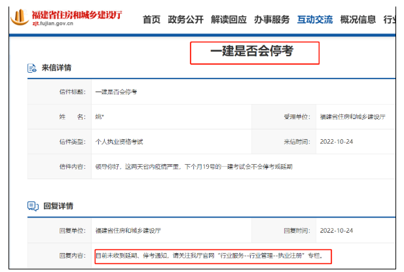The height and width of the screenshot is (272, 404).
Task: Click letter type 个人执业资格考试
Action: 119,142
